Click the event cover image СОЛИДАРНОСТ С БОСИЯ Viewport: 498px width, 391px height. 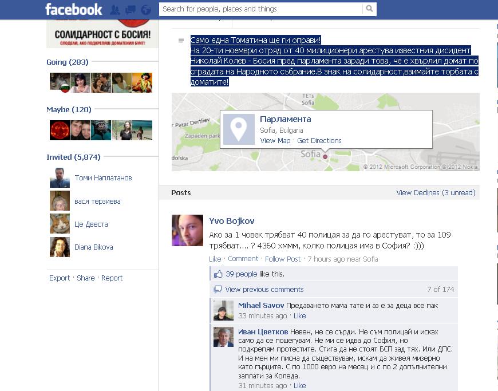(x=102, y=34)
